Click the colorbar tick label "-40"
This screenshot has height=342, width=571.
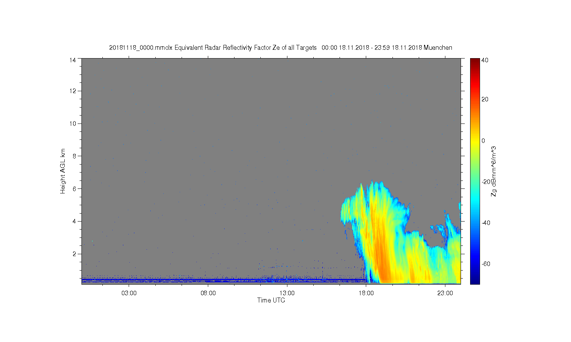point(486,223)
